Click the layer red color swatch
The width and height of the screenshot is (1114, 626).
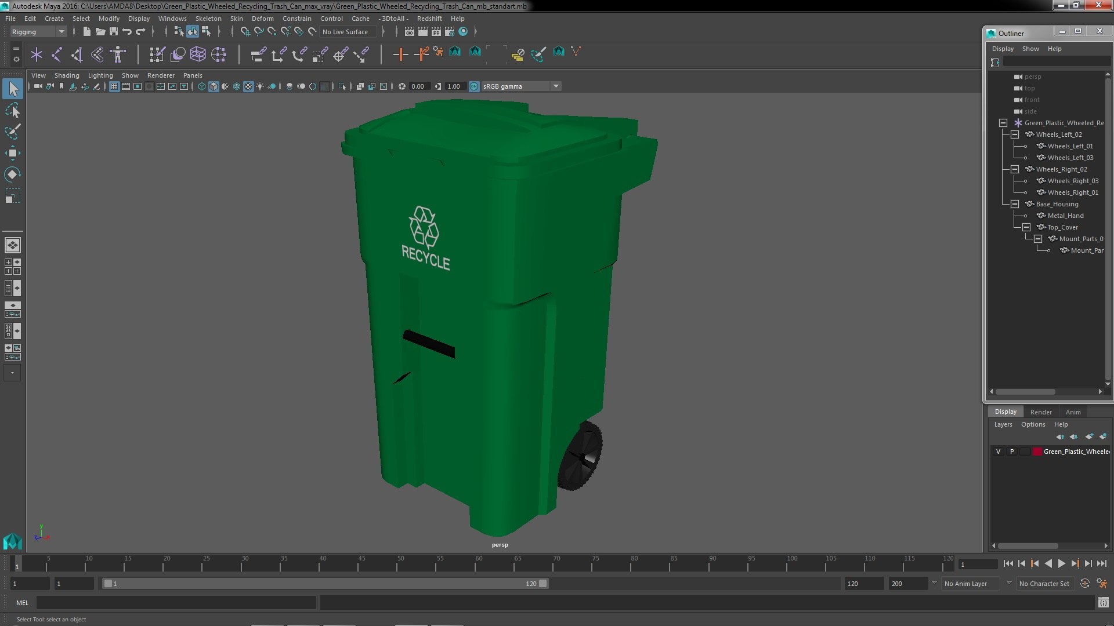click(1037, 452)
